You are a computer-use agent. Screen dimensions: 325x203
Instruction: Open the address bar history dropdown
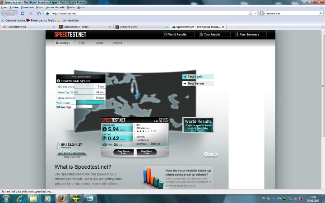255,14
